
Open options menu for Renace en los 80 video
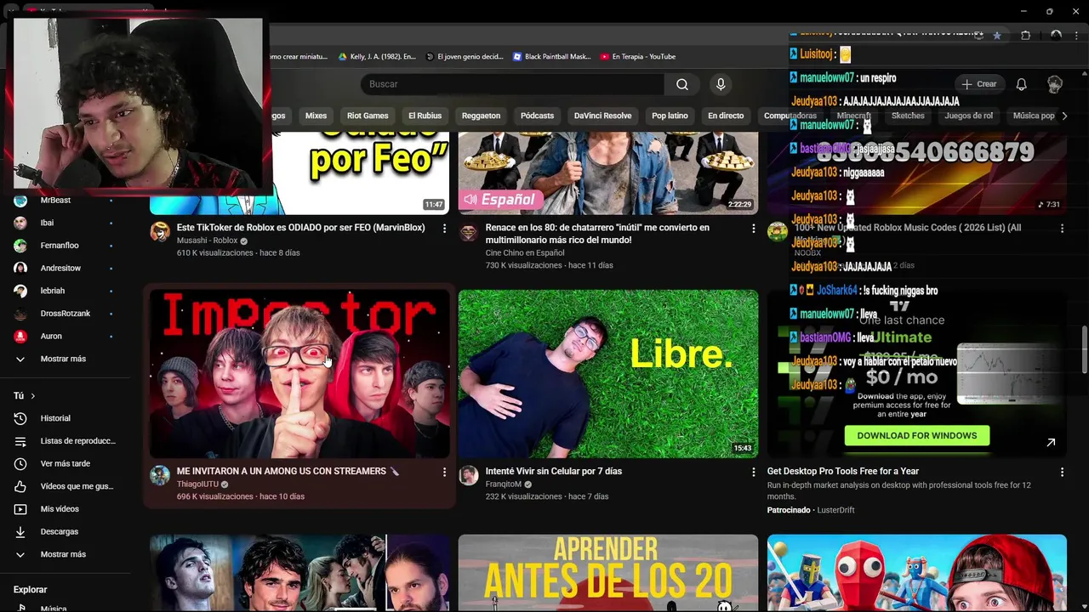753,228
